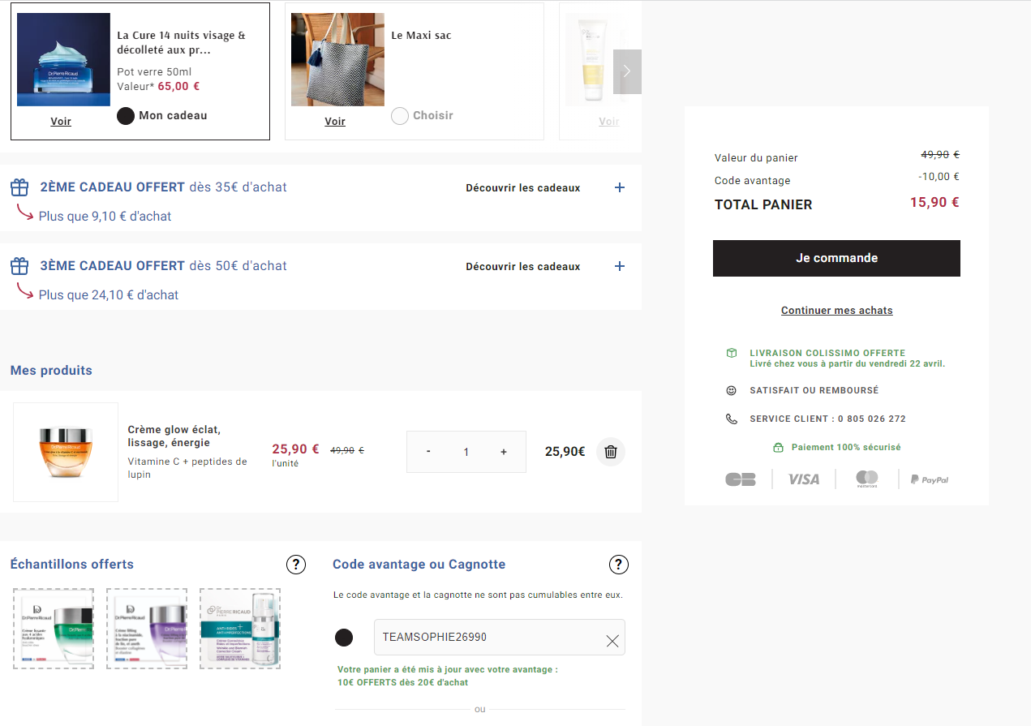The height and width of the screenshot is (726, 1031).
Task: Click the PayPal logo
Action: point(930,479)
